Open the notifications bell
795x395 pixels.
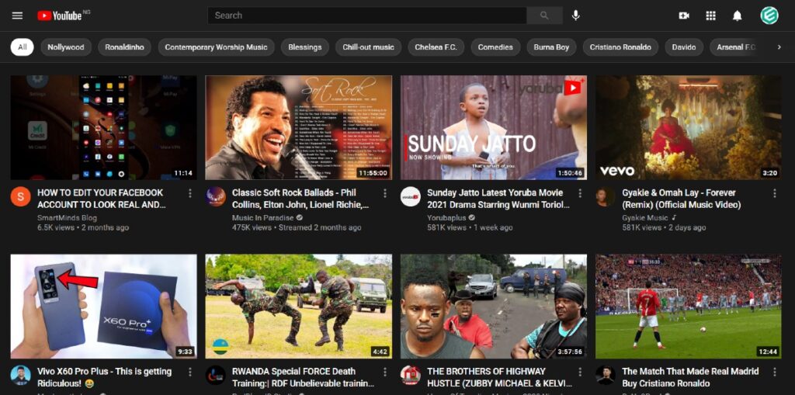point(738,16)
